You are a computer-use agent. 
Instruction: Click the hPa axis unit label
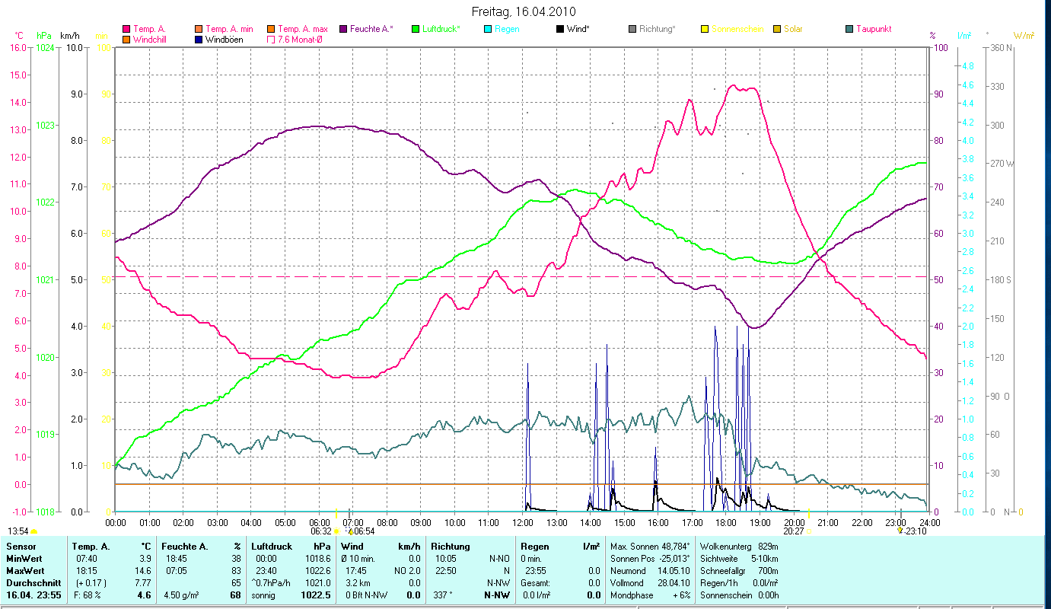(x=44, y=36)
